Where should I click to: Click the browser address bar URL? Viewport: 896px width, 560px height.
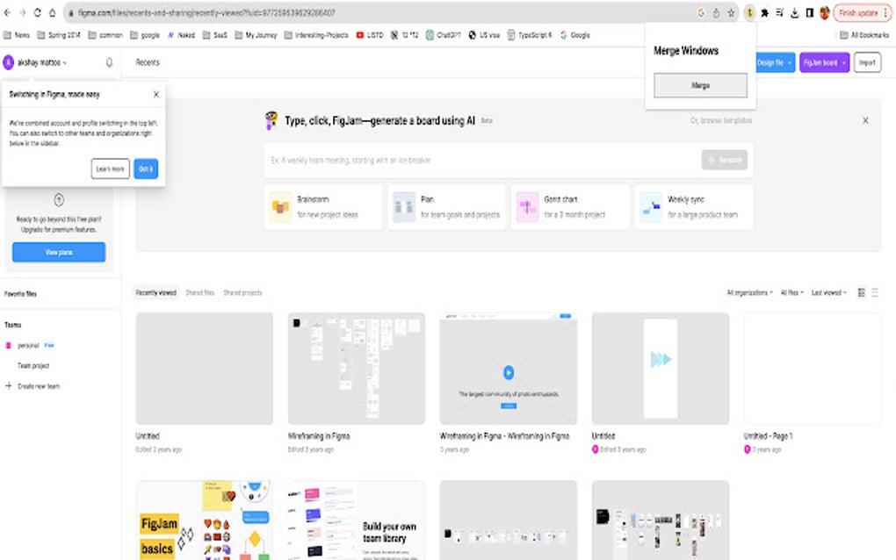(x=206, y=12)
